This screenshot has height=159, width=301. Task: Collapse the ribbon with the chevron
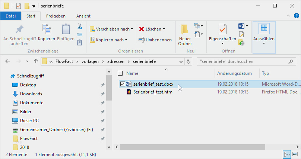pyautogui.click(x=288, y=16)
